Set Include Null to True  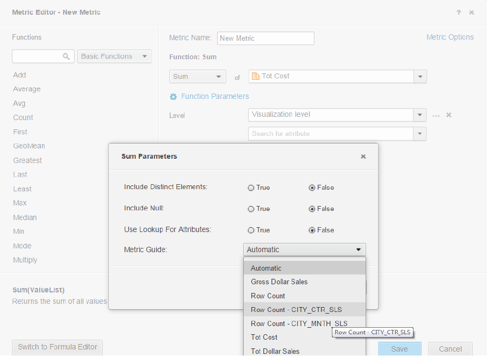pos(251,209)
